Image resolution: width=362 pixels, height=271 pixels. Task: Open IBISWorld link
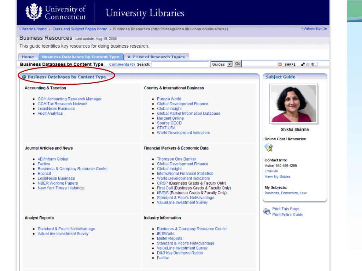click(165, 234)
